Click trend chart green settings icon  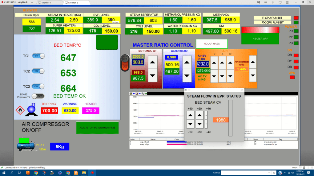(146, 94)
